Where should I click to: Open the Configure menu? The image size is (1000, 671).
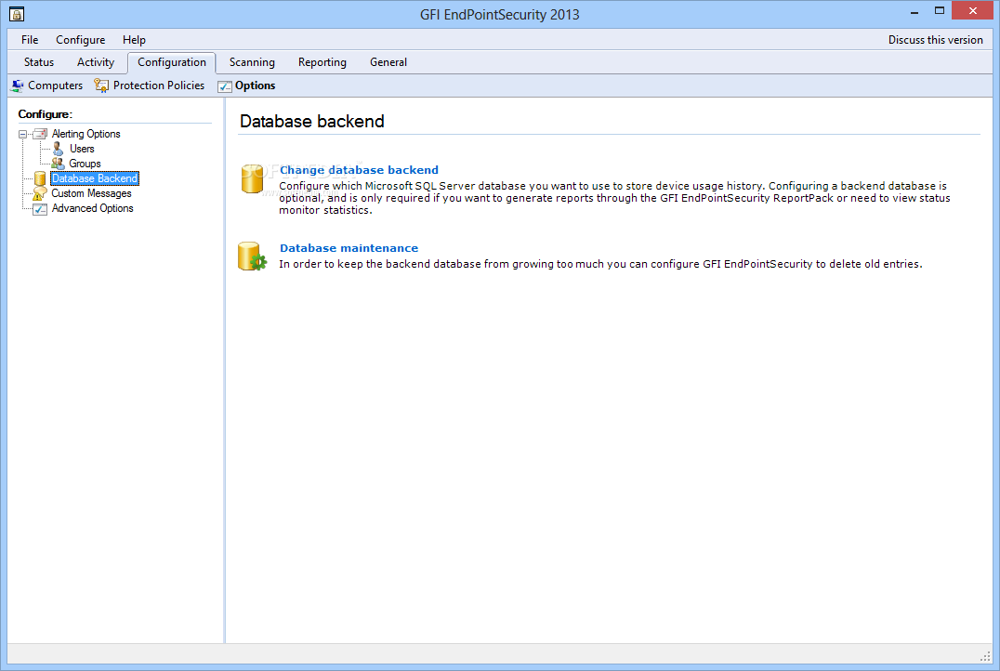[x=80, y=40]
